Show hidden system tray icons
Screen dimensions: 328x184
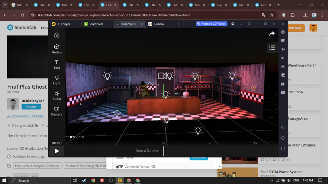[272, 180]
